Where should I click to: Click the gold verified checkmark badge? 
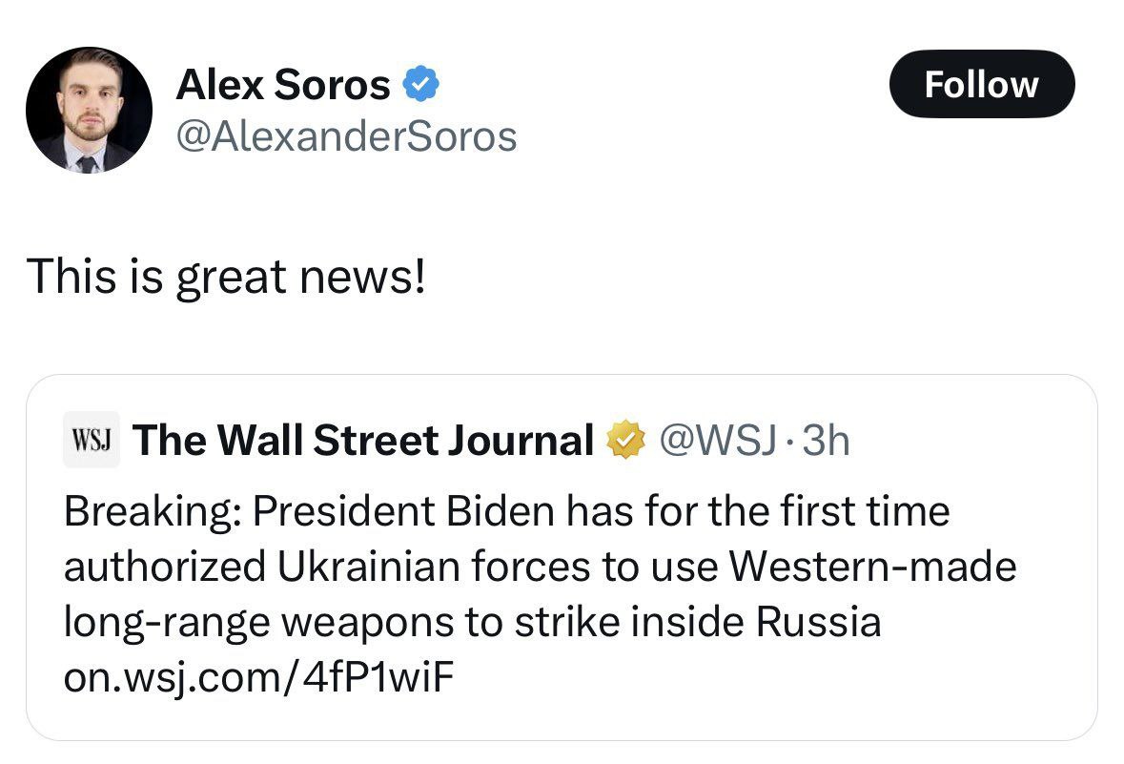pos(625,440)
